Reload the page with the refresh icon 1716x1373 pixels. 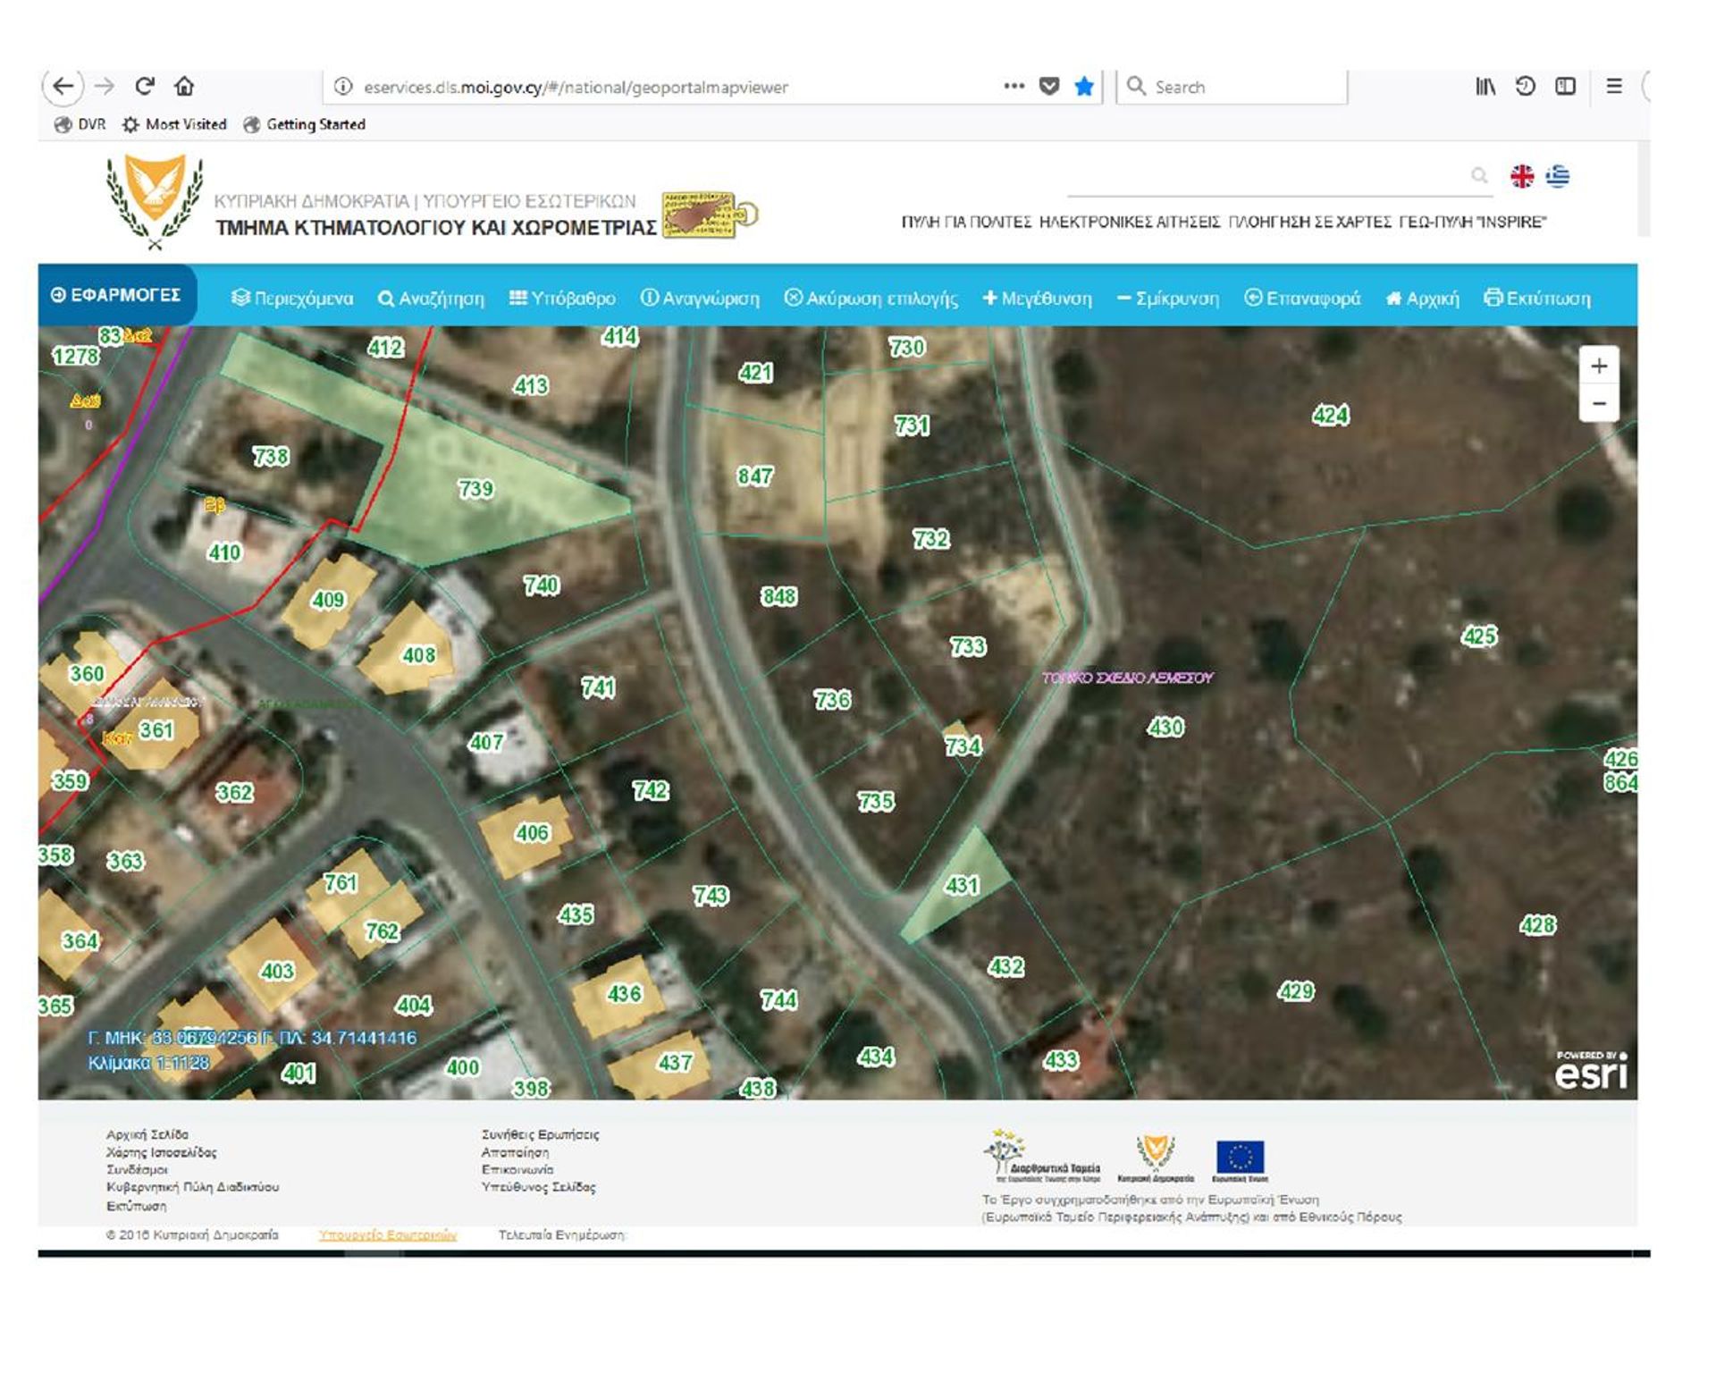click(145, 86)
